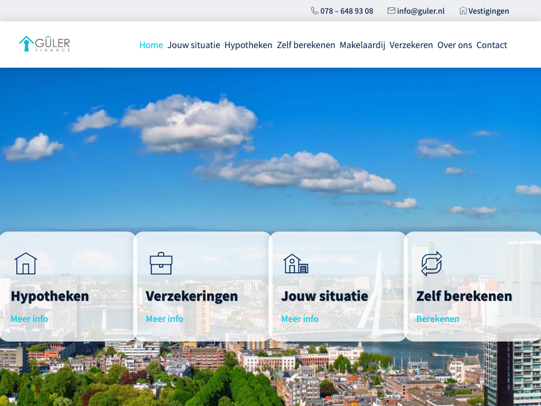Click Meer info under Hypotheken
Screen dimensions: 541x406
click(29, 319)
